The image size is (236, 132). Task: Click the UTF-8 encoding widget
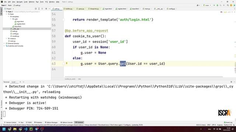(x=214, y=125)
